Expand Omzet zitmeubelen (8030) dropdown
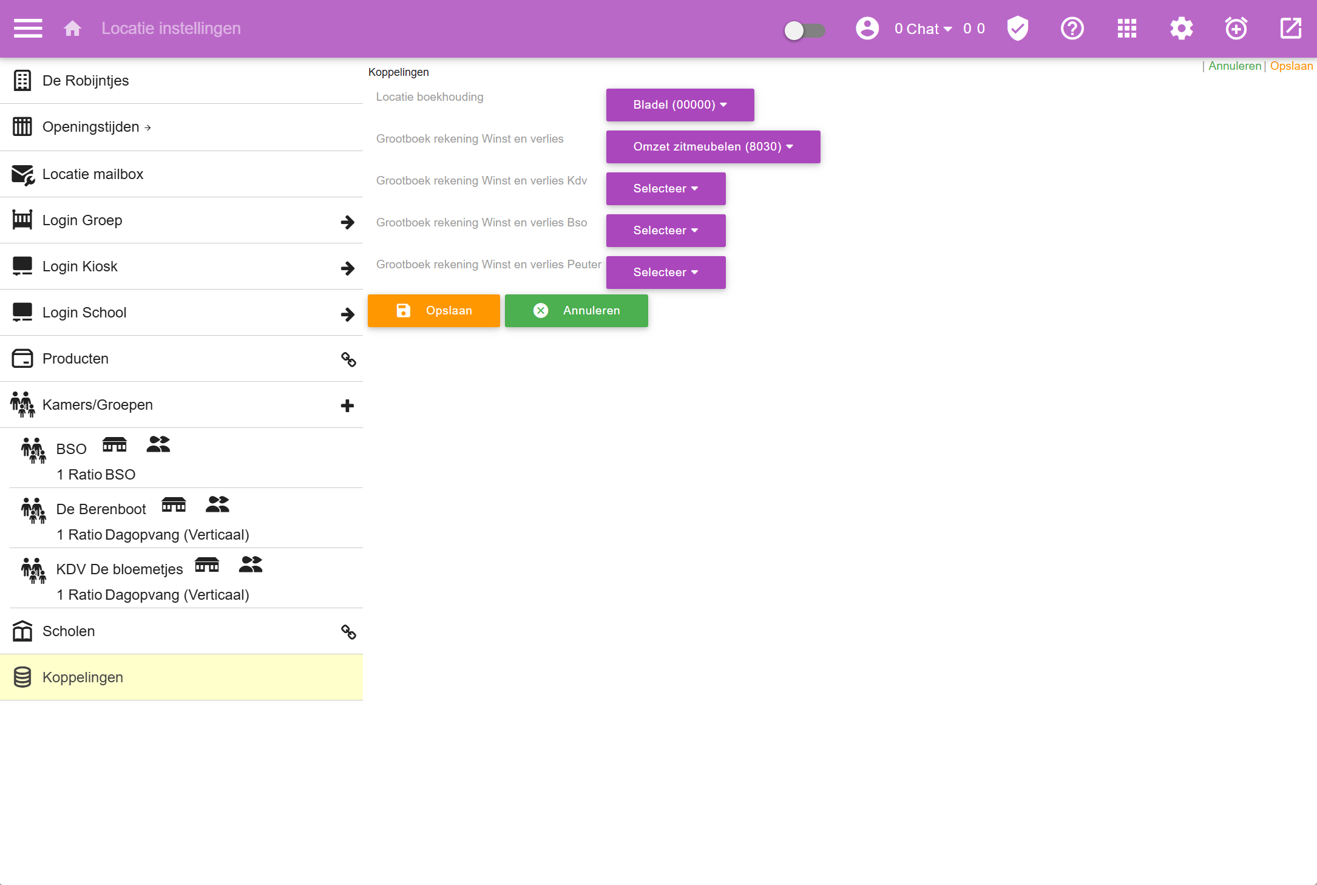Screen dimensions: 1317x885 (713, 147)
